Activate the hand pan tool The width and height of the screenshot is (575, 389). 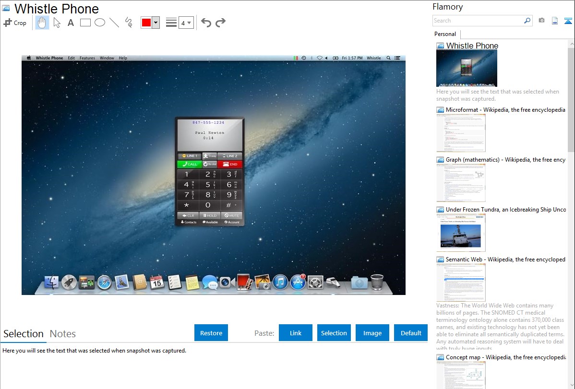pyautogui.click(x=42, y=23)
